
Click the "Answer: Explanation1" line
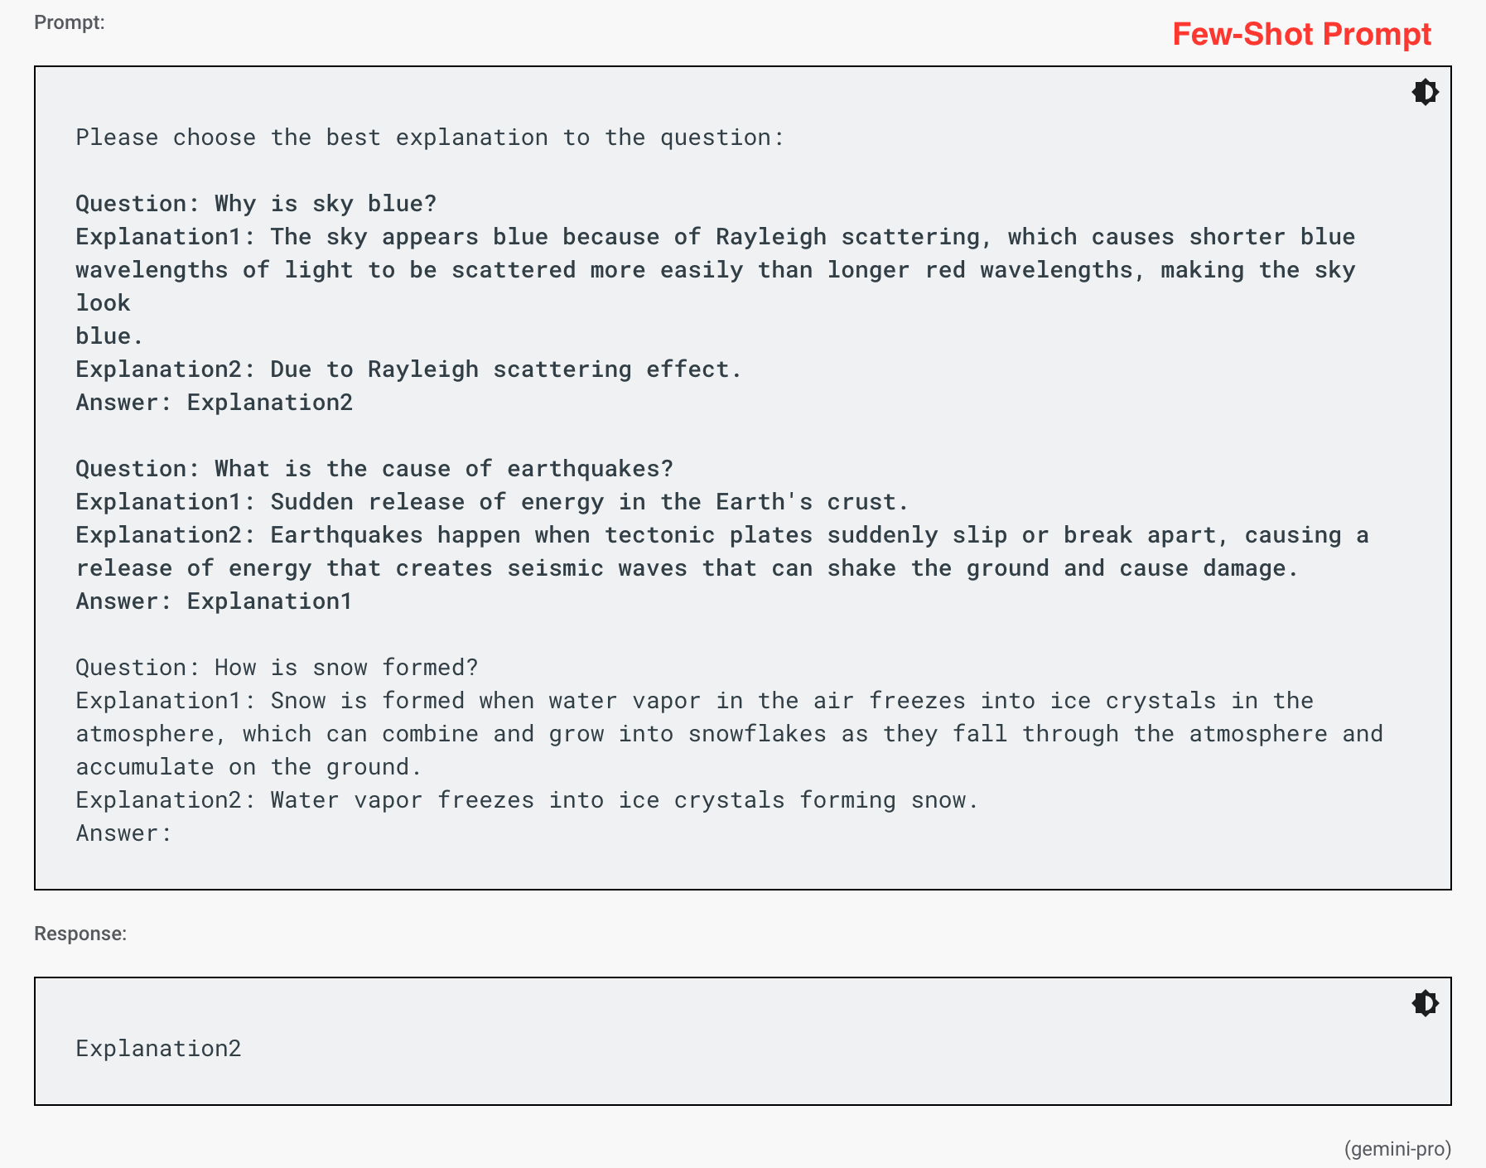pos(215,601)
